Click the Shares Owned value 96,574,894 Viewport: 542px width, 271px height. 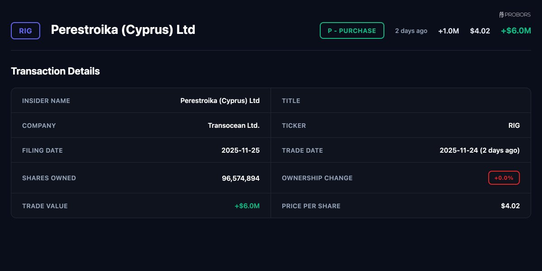point(240,178)
